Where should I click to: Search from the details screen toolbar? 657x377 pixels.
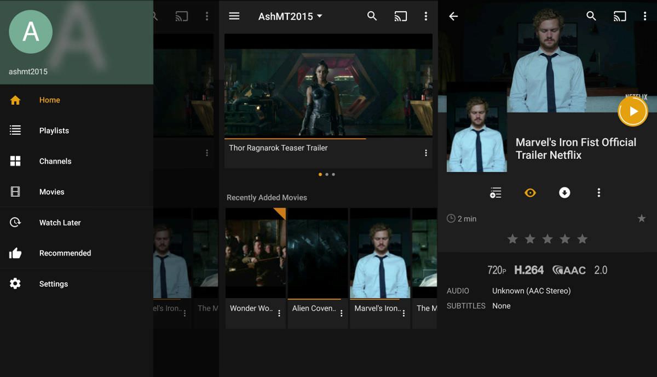pos(591,16)
